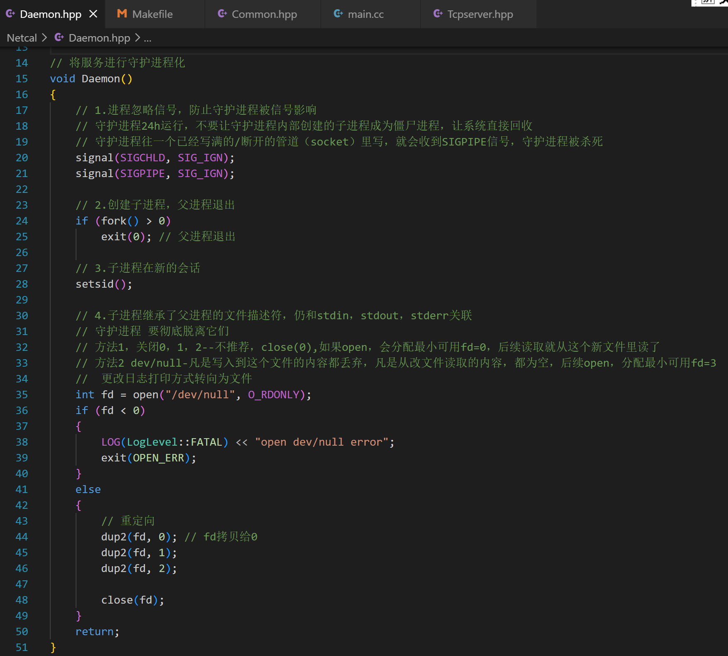This screenshot has width=728, height=656.
Task: Click the Makefile M file icon
Action: coord(122,14)
